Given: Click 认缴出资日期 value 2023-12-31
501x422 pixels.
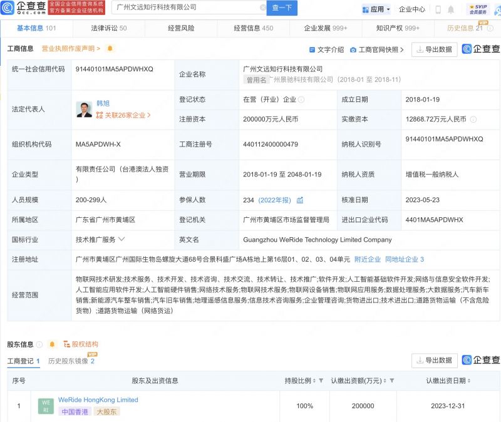Looking at the screenshot, I should 448,406.
